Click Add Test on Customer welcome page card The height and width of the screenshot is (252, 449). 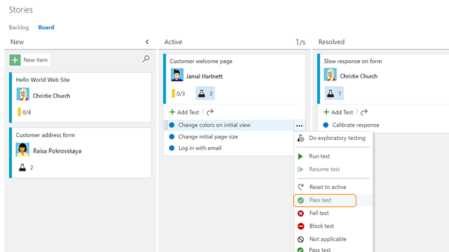click(x=184, y=112)
